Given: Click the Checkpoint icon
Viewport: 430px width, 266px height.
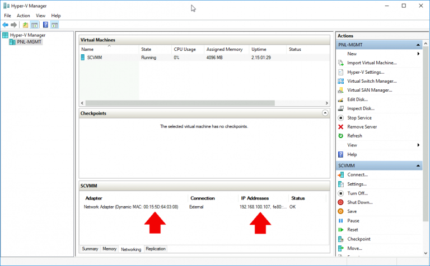Looking at the screenshot, I should 340,239.
